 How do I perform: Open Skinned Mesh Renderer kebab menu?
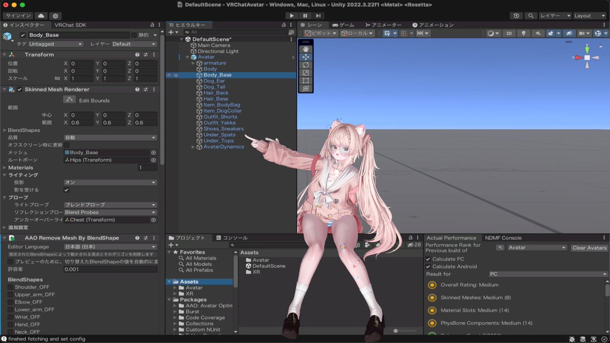click(154, 89)
